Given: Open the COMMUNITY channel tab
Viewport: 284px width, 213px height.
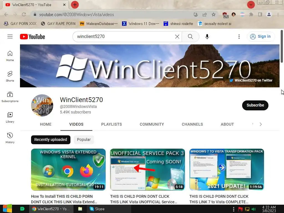Looking at the screenshot, I should coord(152,124).
